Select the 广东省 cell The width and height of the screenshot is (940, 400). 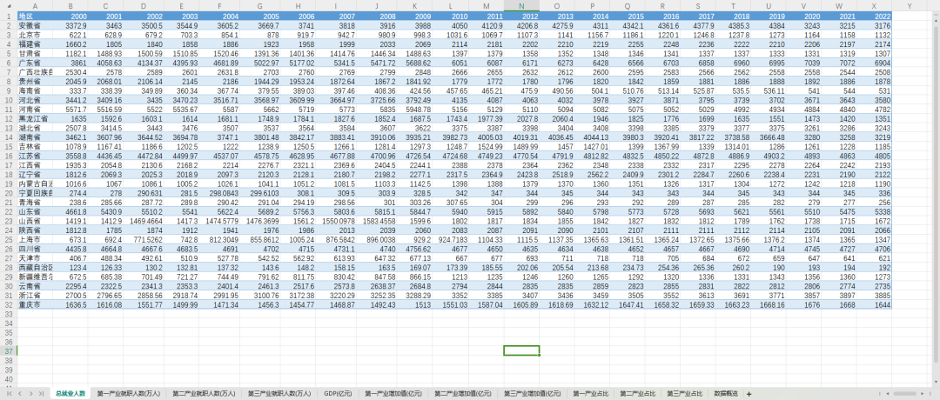34,63
